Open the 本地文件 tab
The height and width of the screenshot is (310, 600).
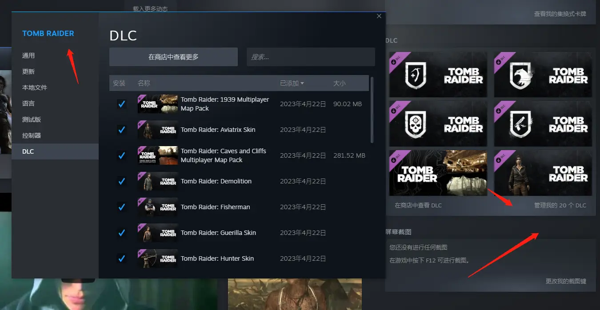[35, 87]
